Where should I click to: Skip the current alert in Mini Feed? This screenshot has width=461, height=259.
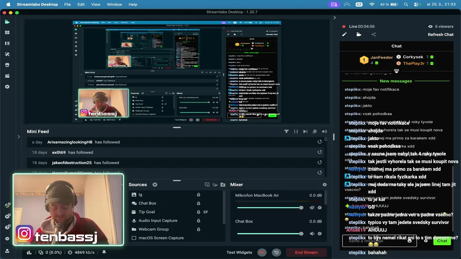click(x=305, y=132)
